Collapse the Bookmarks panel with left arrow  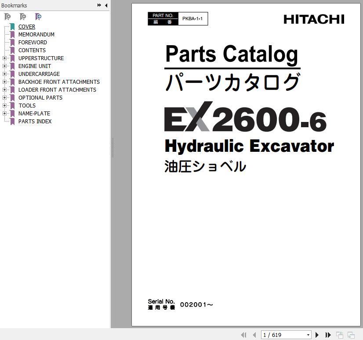coord(106,5)
